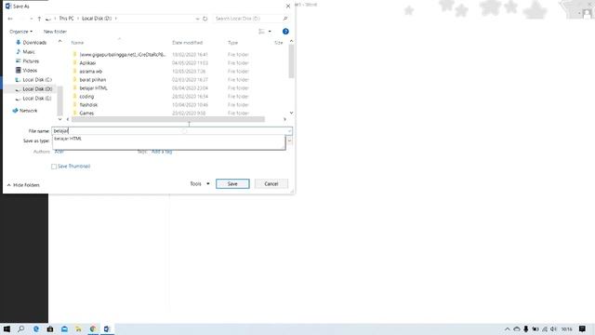
Task: Select the 'Aplikasi' folder
Action: [87, 63]
